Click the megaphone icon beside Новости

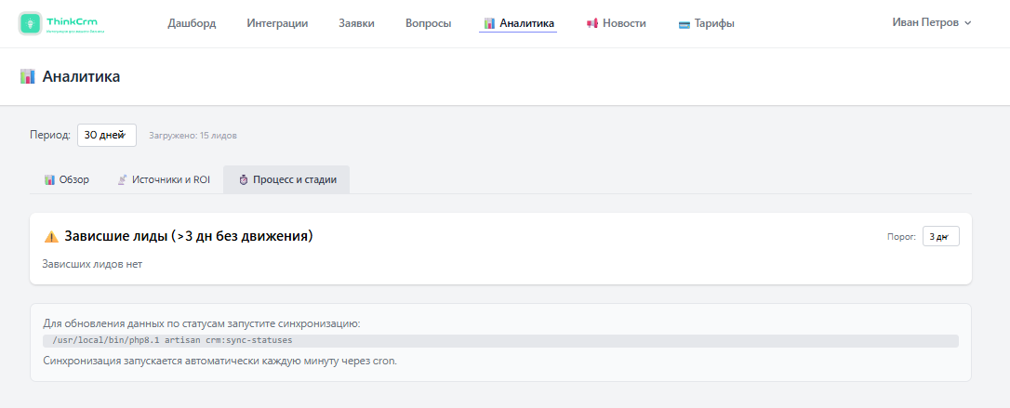[x=592, y=24]
